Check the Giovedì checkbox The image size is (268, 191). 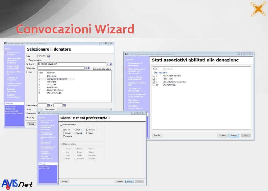coord(64,133)
